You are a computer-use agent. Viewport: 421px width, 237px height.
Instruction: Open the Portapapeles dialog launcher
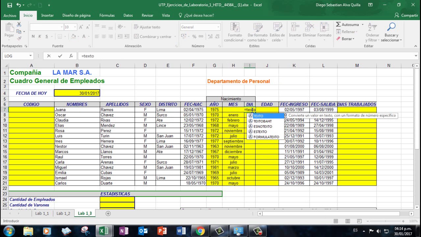click(x=26, y=46)
